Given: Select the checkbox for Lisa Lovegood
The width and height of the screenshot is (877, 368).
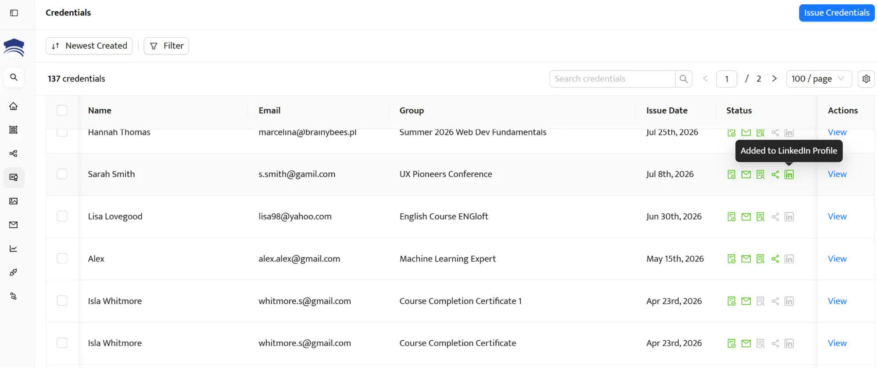Looking at the screenshot, I should 62,216.
